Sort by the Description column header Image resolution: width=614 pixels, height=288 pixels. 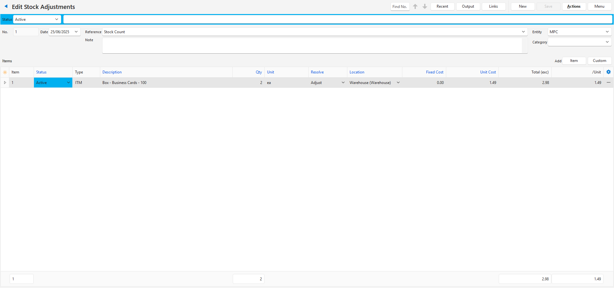112,72
